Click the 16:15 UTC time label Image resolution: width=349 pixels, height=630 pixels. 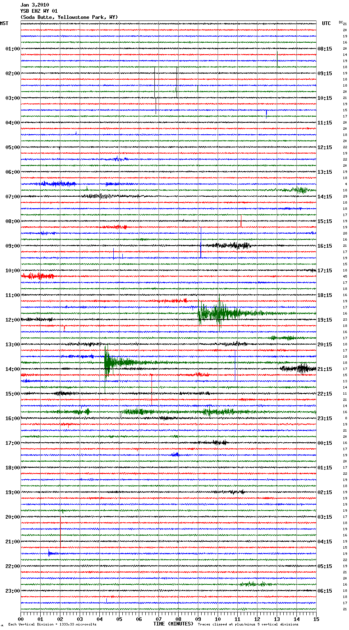(x=325, y=246)
